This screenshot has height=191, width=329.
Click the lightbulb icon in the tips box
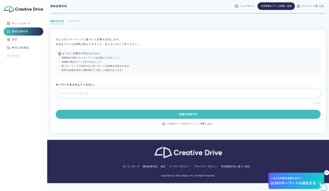(60, 53)
